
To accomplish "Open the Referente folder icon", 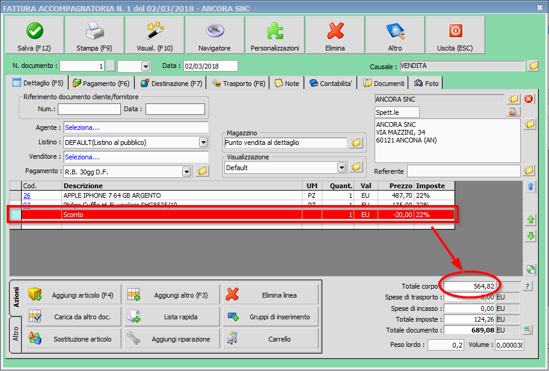I will [x=529, y=171].
